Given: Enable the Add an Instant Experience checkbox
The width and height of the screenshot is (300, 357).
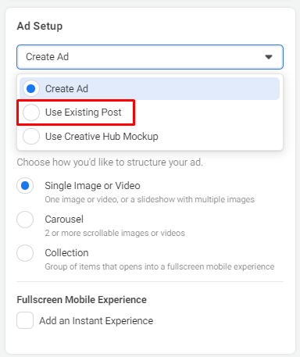Looking at the screenshot, I should coord(25,320).
